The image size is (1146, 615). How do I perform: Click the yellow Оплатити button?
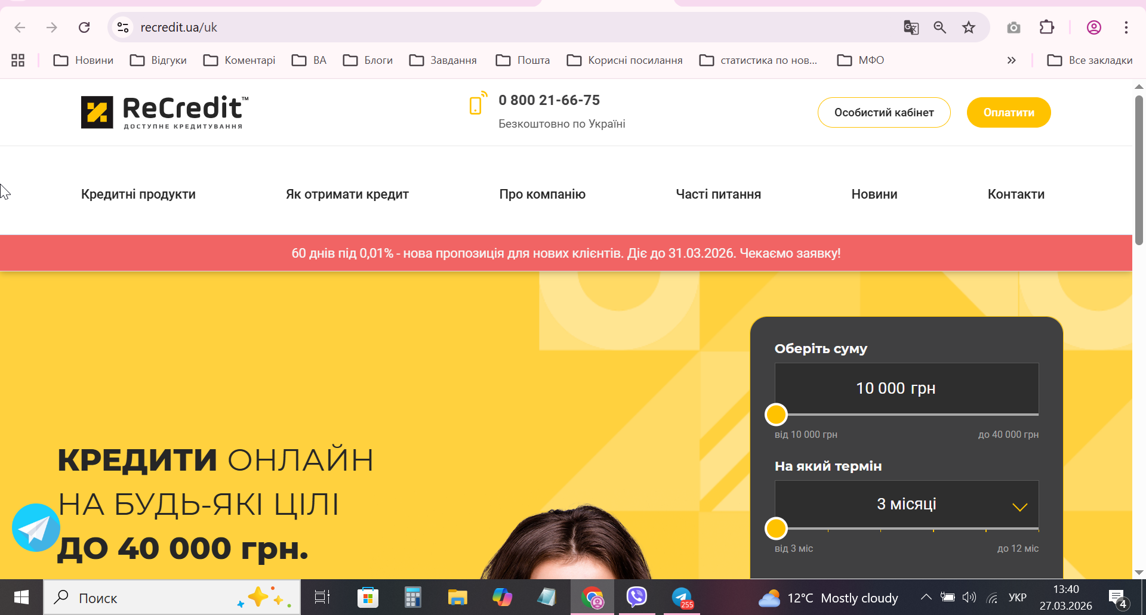[1009, 112]
